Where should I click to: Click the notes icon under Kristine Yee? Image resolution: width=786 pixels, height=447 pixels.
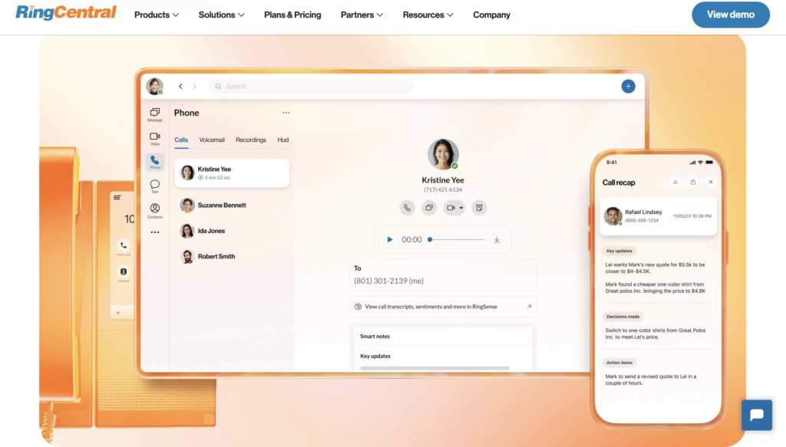pyautogui.click(x=479, y=208)
